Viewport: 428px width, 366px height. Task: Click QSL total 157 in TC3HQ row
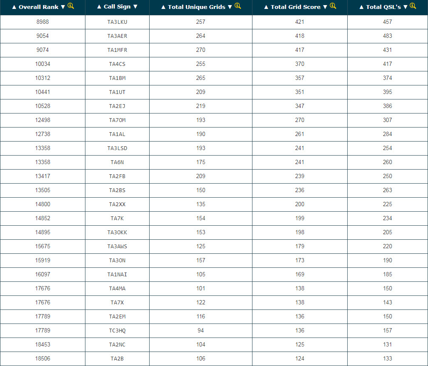[x=387, y=331]
